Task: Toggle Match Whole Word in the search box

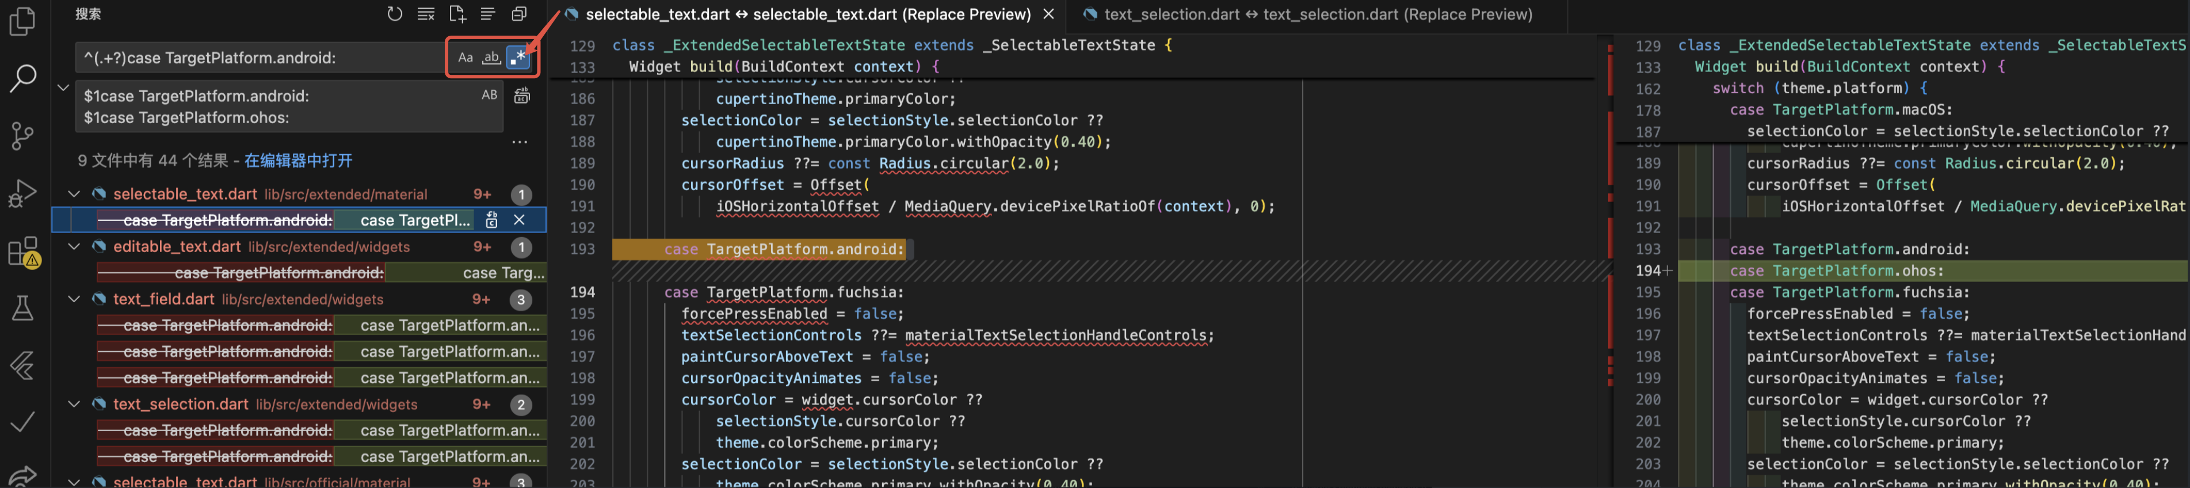Action: point(491,58)
